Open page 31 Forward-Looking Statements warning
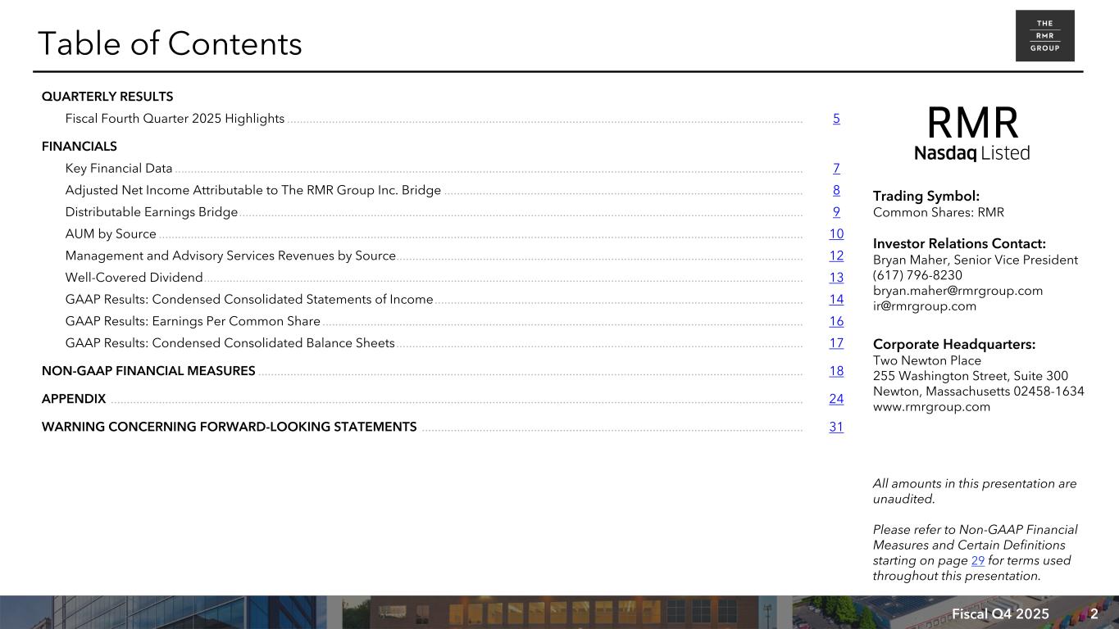Image resolution: width=1119 pixels, height=629 pixels. [836, 427]
